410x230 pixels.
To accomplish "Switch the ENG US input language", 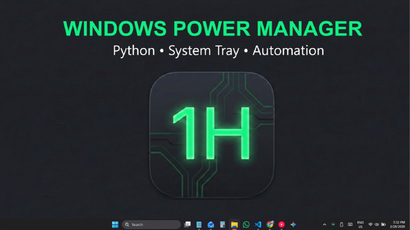I will (360, 224).
